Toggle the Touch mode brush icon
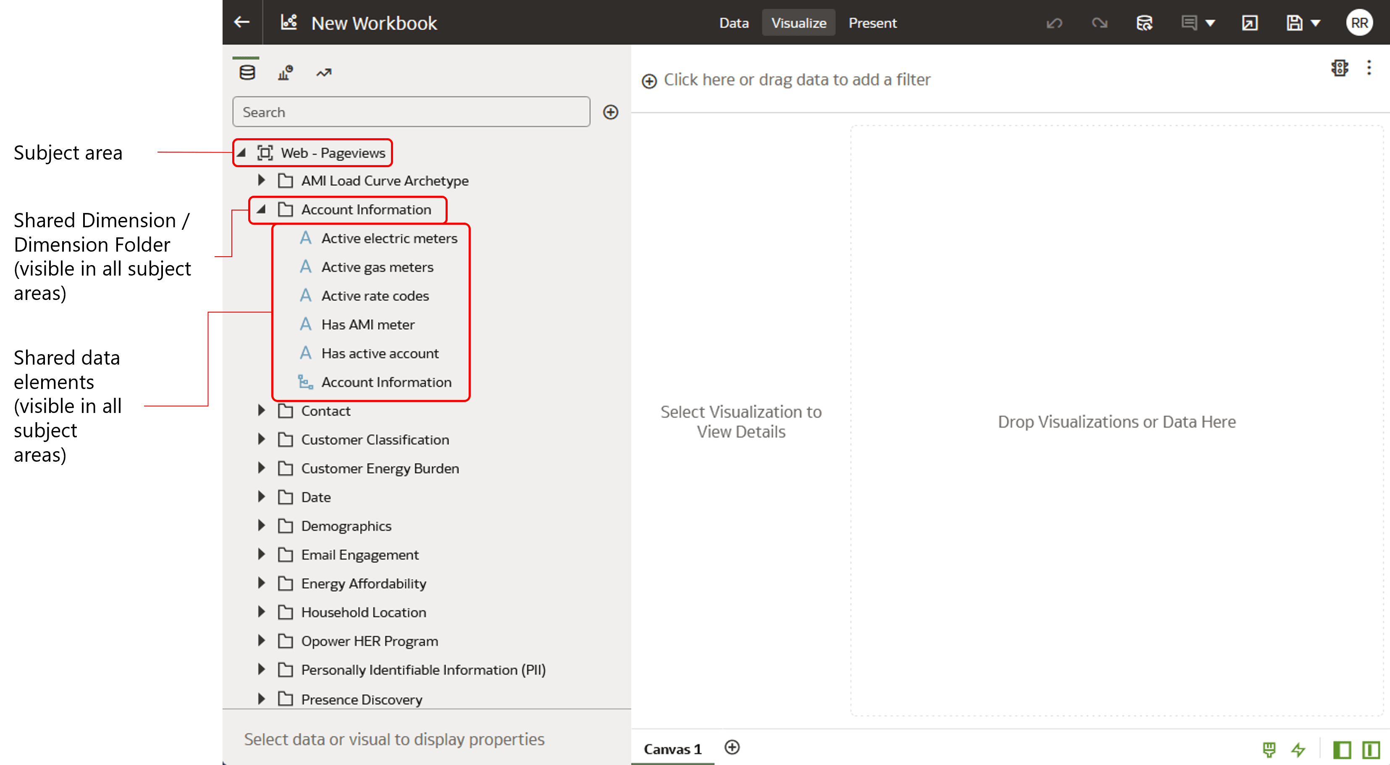This screenshot has width=1390, height=765. click(1269, 750)
